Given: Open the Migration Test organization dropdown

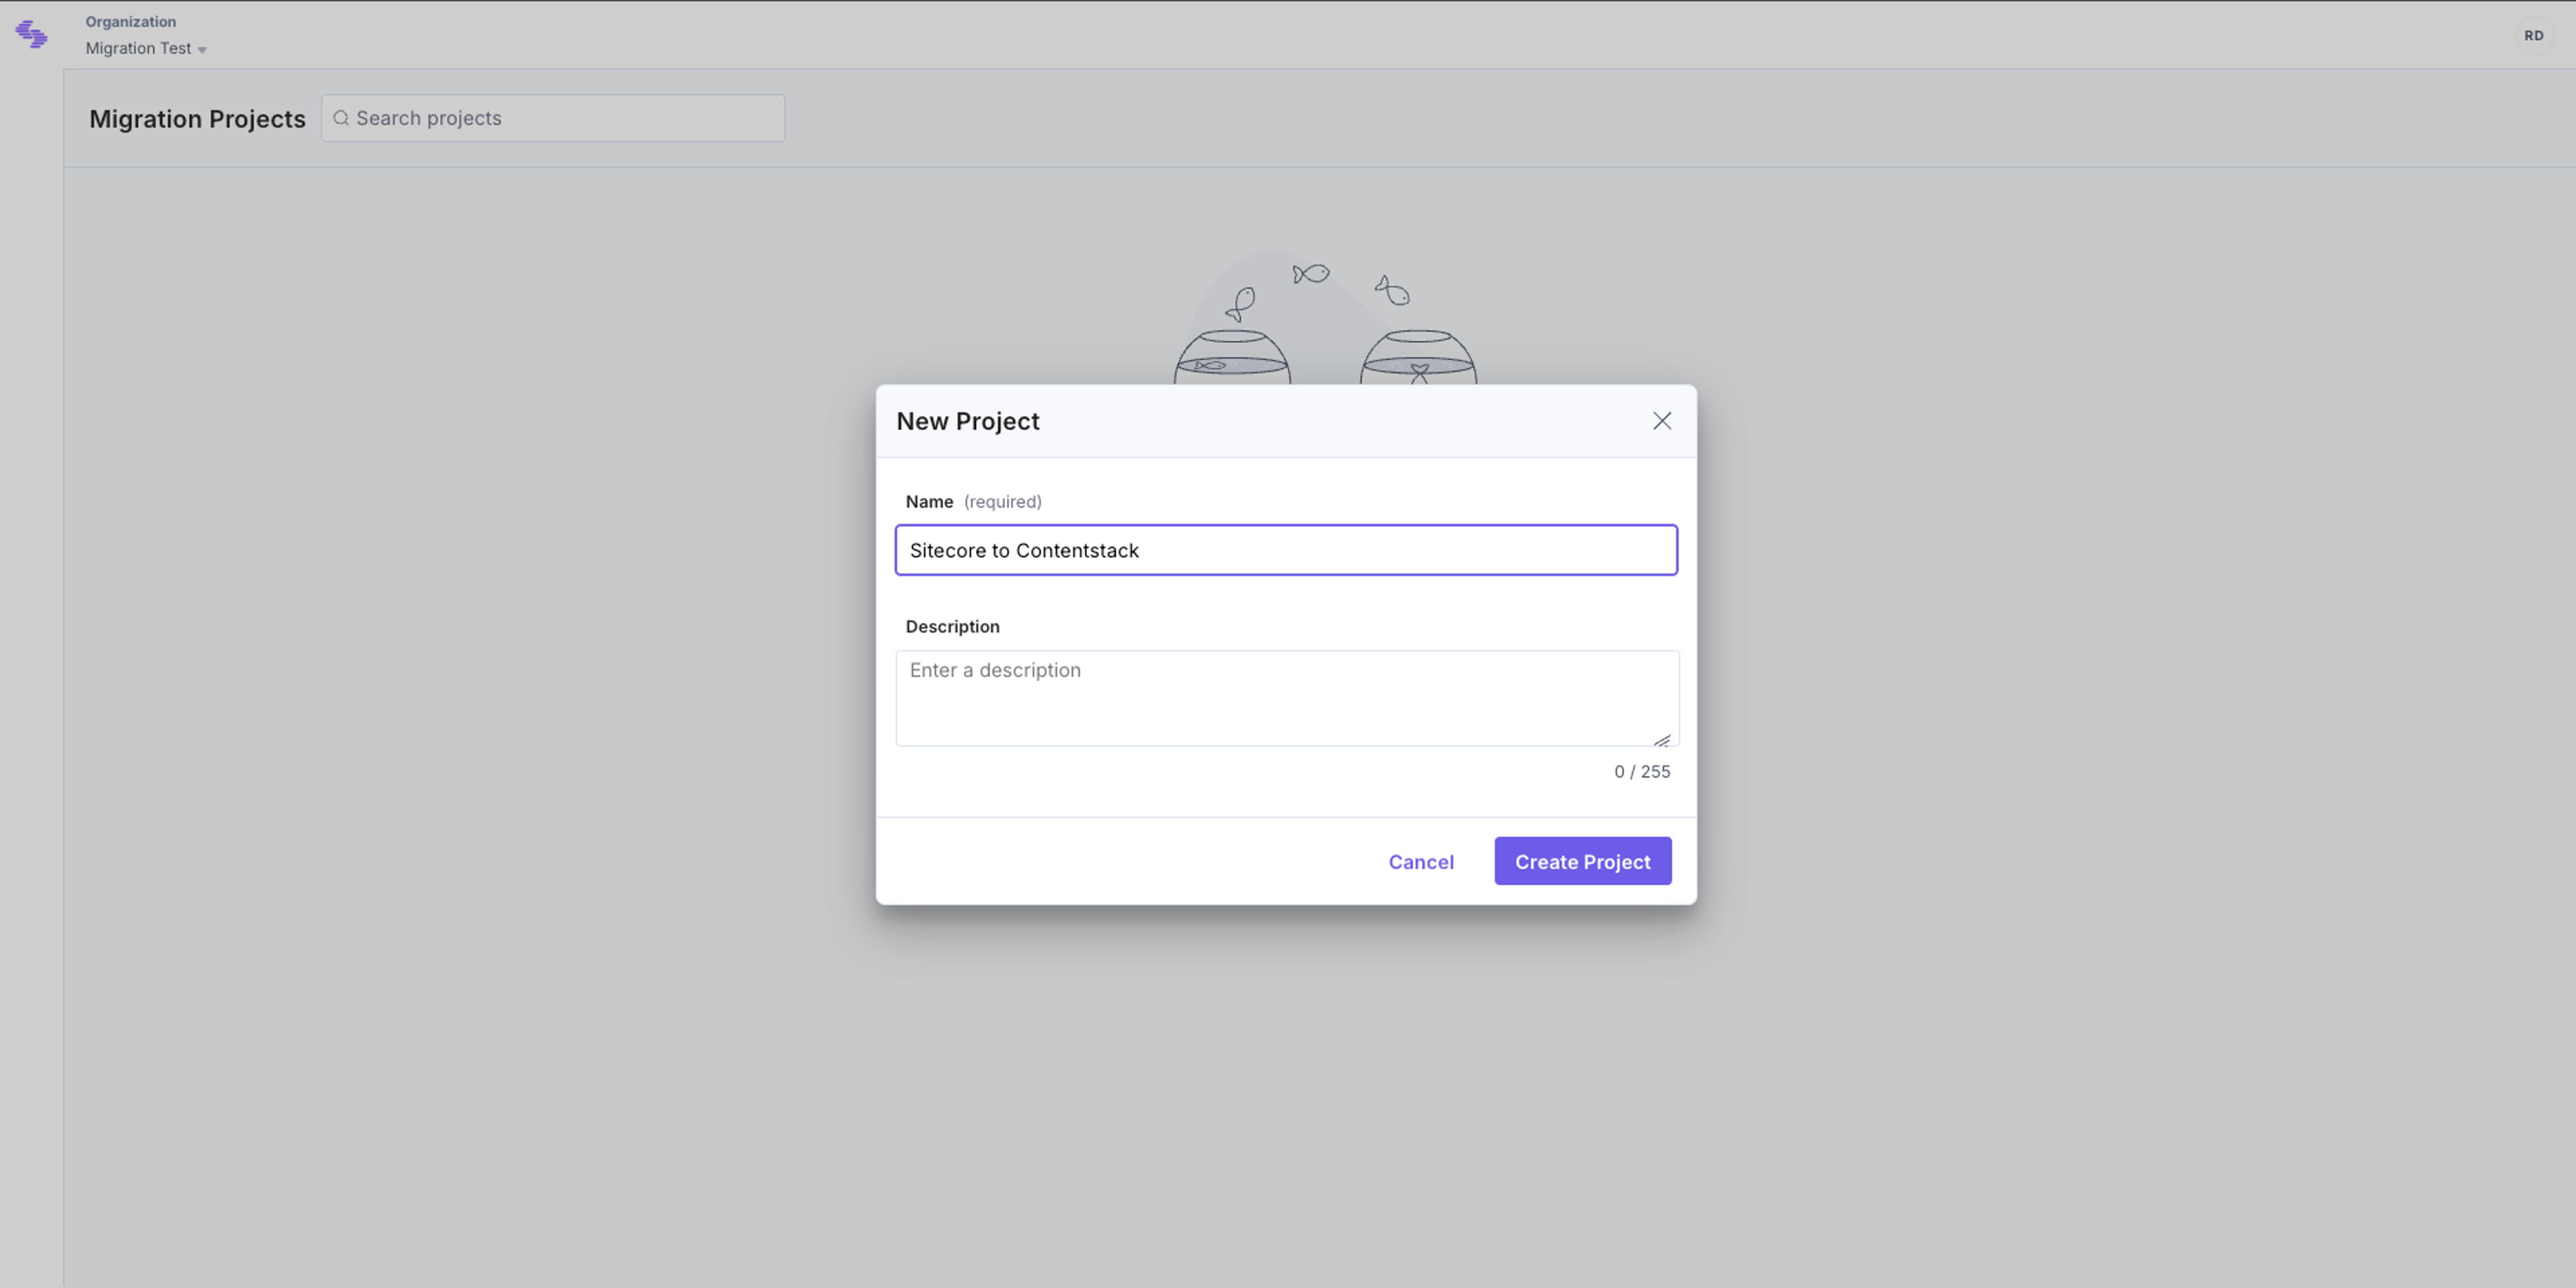Looking at the screenshot, I should tap(146, 48).
